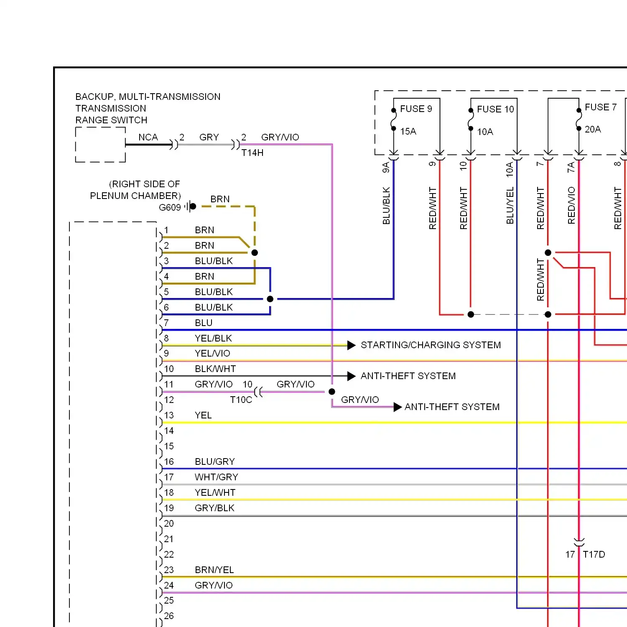Select "ANTI-THEFT SYSTEM" beside BLK/WHT wire
627x627 pixels.
(x=408, y=376)
